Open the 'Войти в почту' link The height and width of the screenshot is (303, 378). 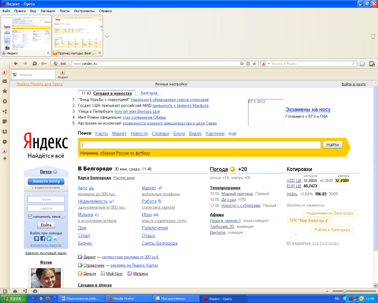coord(353,84)
